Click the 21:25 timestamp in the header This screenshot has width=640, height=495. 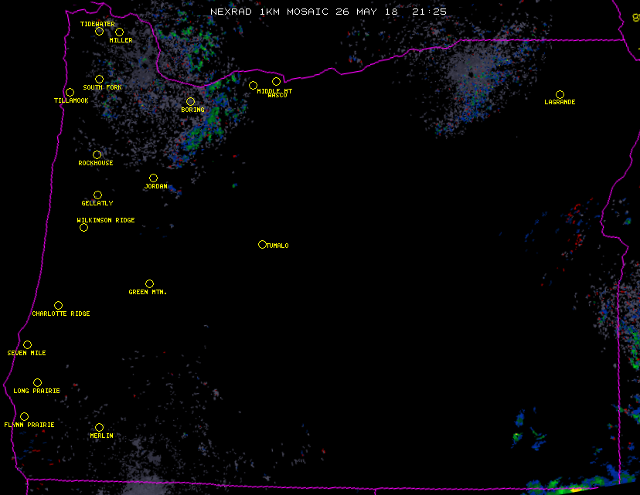(x=430, y=12)
